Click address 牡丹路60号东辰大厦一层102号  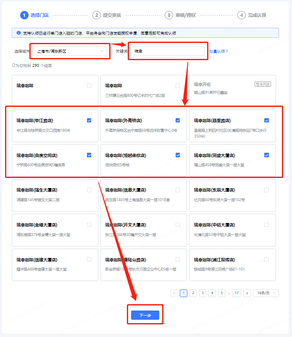[219, 200]
